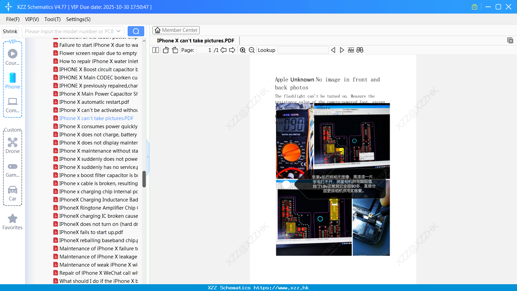Viewport: 517px width, 291px height.
Task: Toggle the Abi whole-word match icon
Action: coord(351,50)
